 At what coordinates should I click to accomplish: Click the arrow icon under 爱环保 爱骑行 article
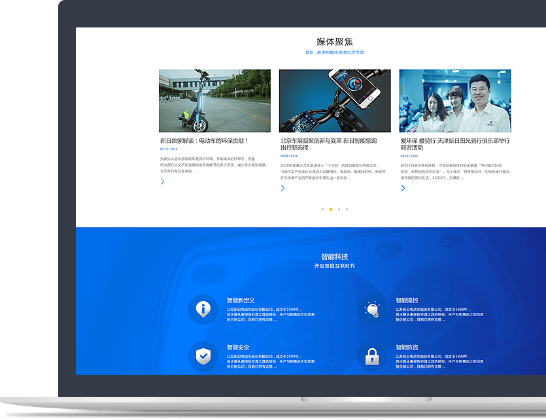point(403,188)
